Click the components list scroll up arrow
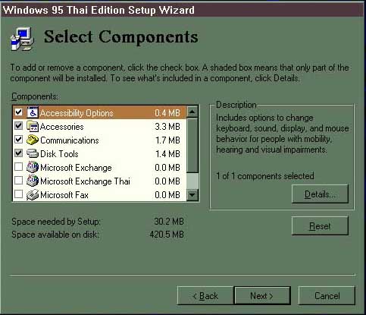 pos(192,112)
